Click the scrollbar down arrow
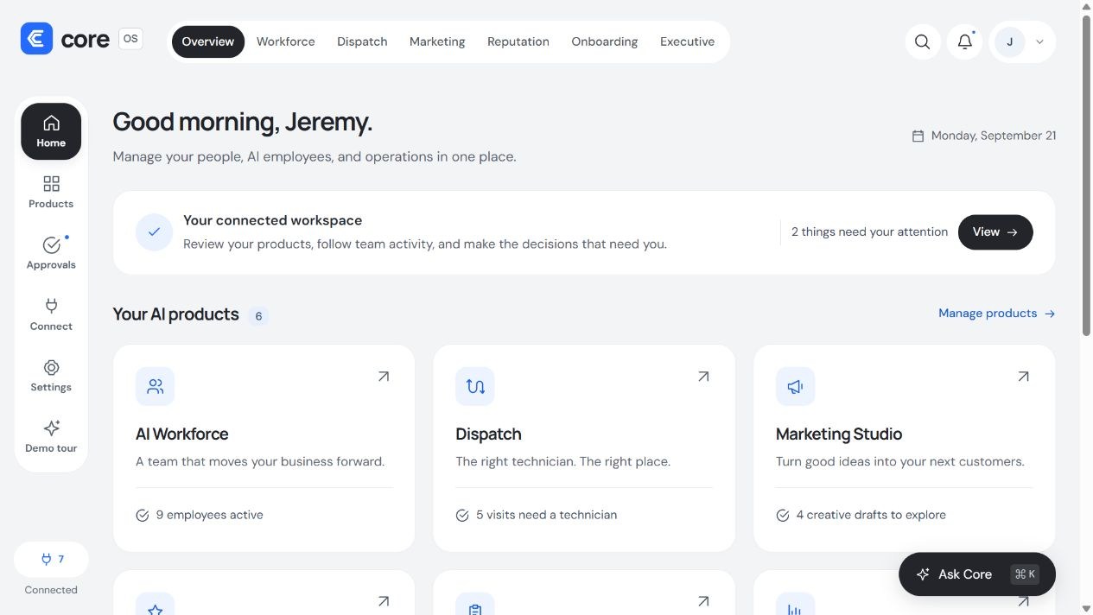1093x615 pixels. (x=1087, y=608)
